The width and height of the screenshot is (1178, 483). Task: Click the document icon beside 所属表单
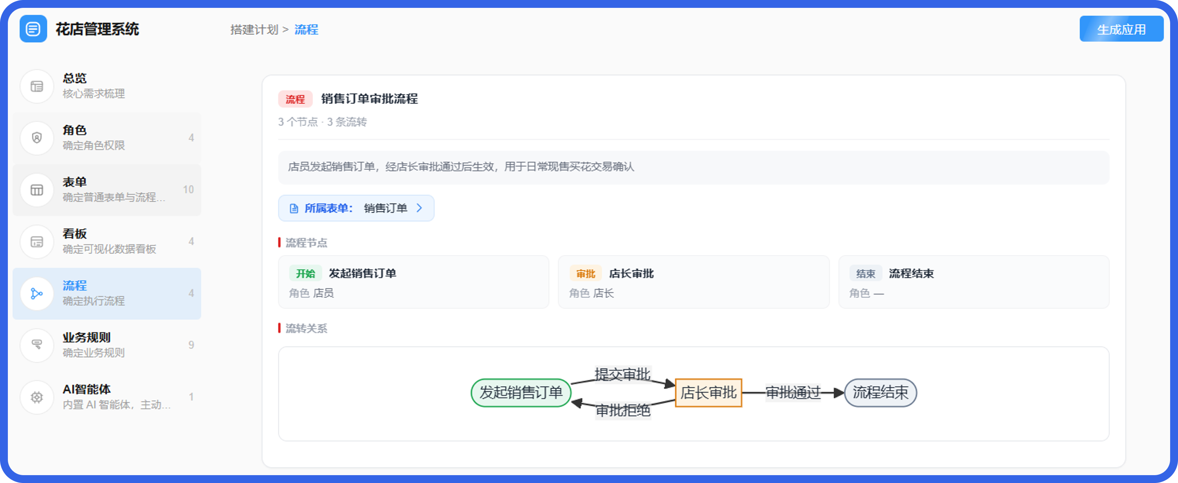[294, 209]
